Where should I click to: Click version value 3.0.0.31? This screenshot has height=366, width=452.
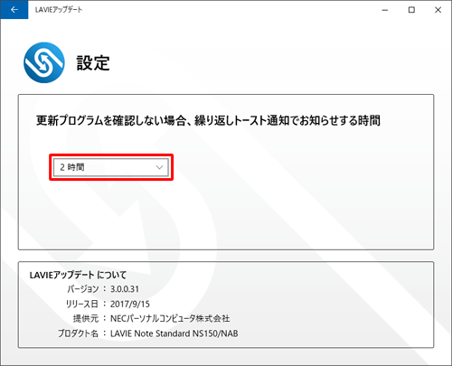click(x=125, y=289)
